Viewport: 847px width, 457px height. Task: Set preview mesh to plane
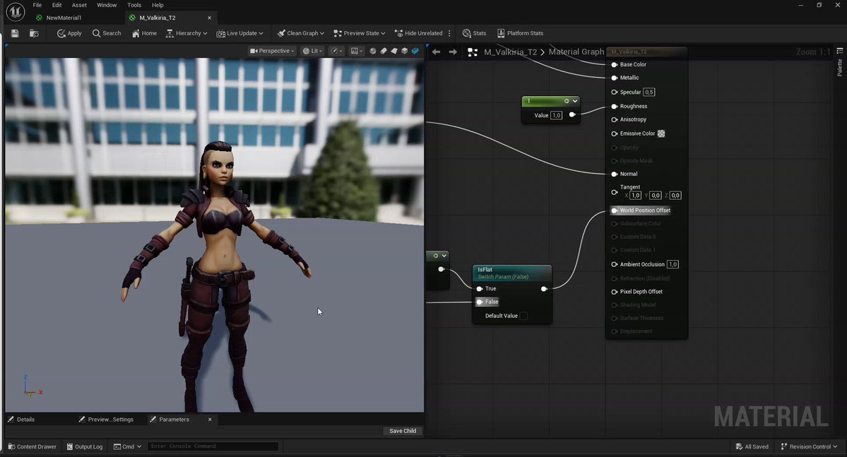tap(393, 51)
